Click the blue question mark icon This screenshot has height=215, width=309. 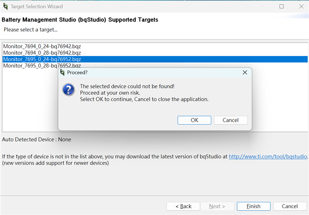coord(69,89)
